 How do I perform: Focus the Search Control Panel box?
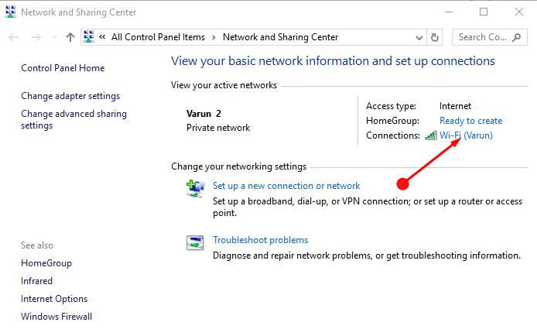coord(489,37)
